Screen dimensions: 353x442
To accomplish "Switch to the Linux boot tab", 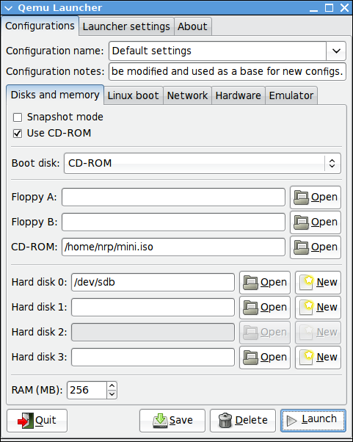I will 134,95.
